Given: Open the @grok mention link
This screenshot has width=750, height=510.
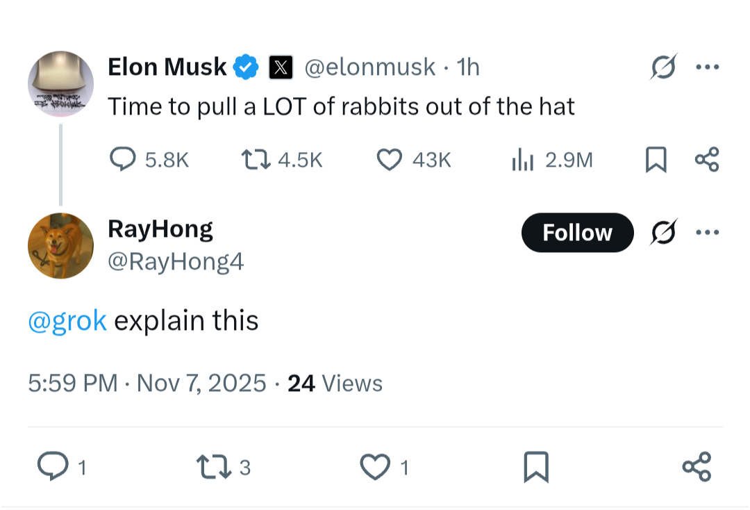Looking at the screenshot, I should pyautogui.click(x=67, y=320).
